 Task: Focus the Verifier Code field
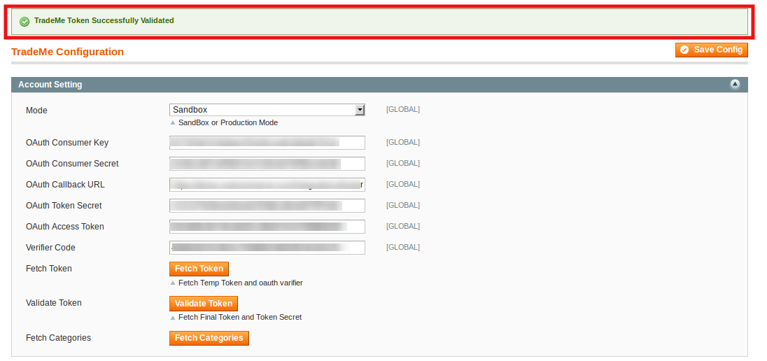point(267,248)
